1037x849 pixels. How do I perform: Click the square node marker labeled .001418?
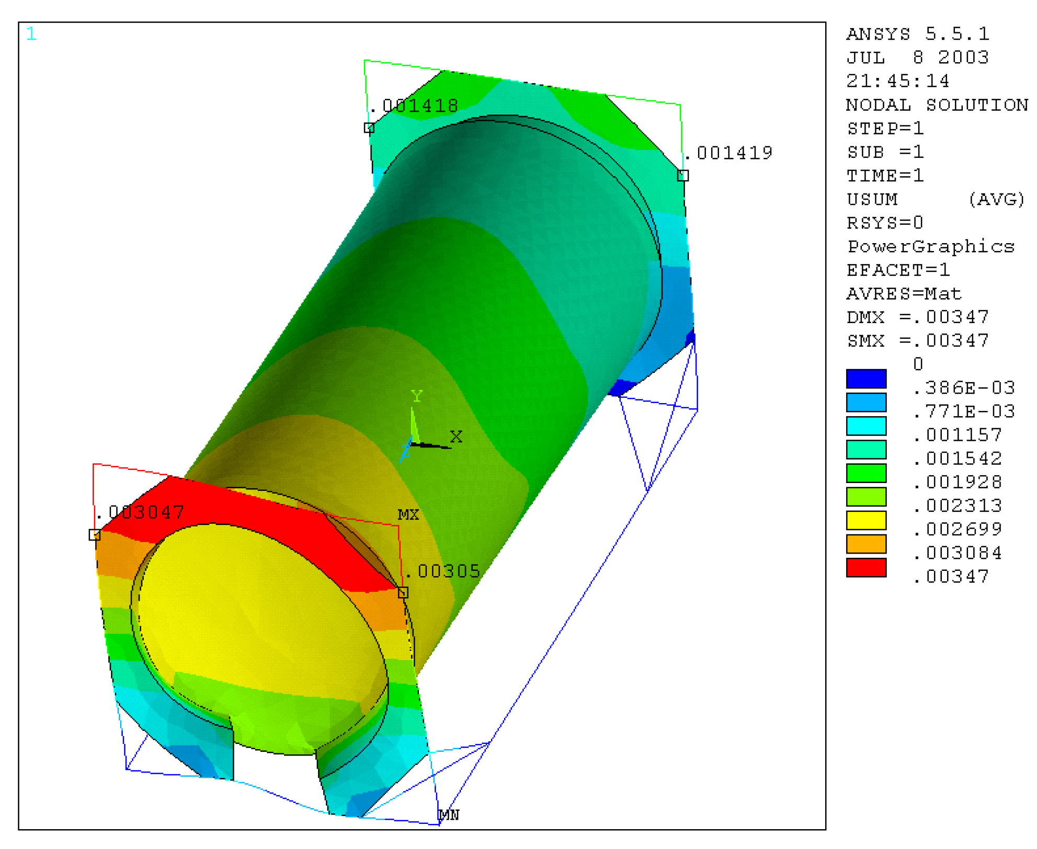click(369, 128)
